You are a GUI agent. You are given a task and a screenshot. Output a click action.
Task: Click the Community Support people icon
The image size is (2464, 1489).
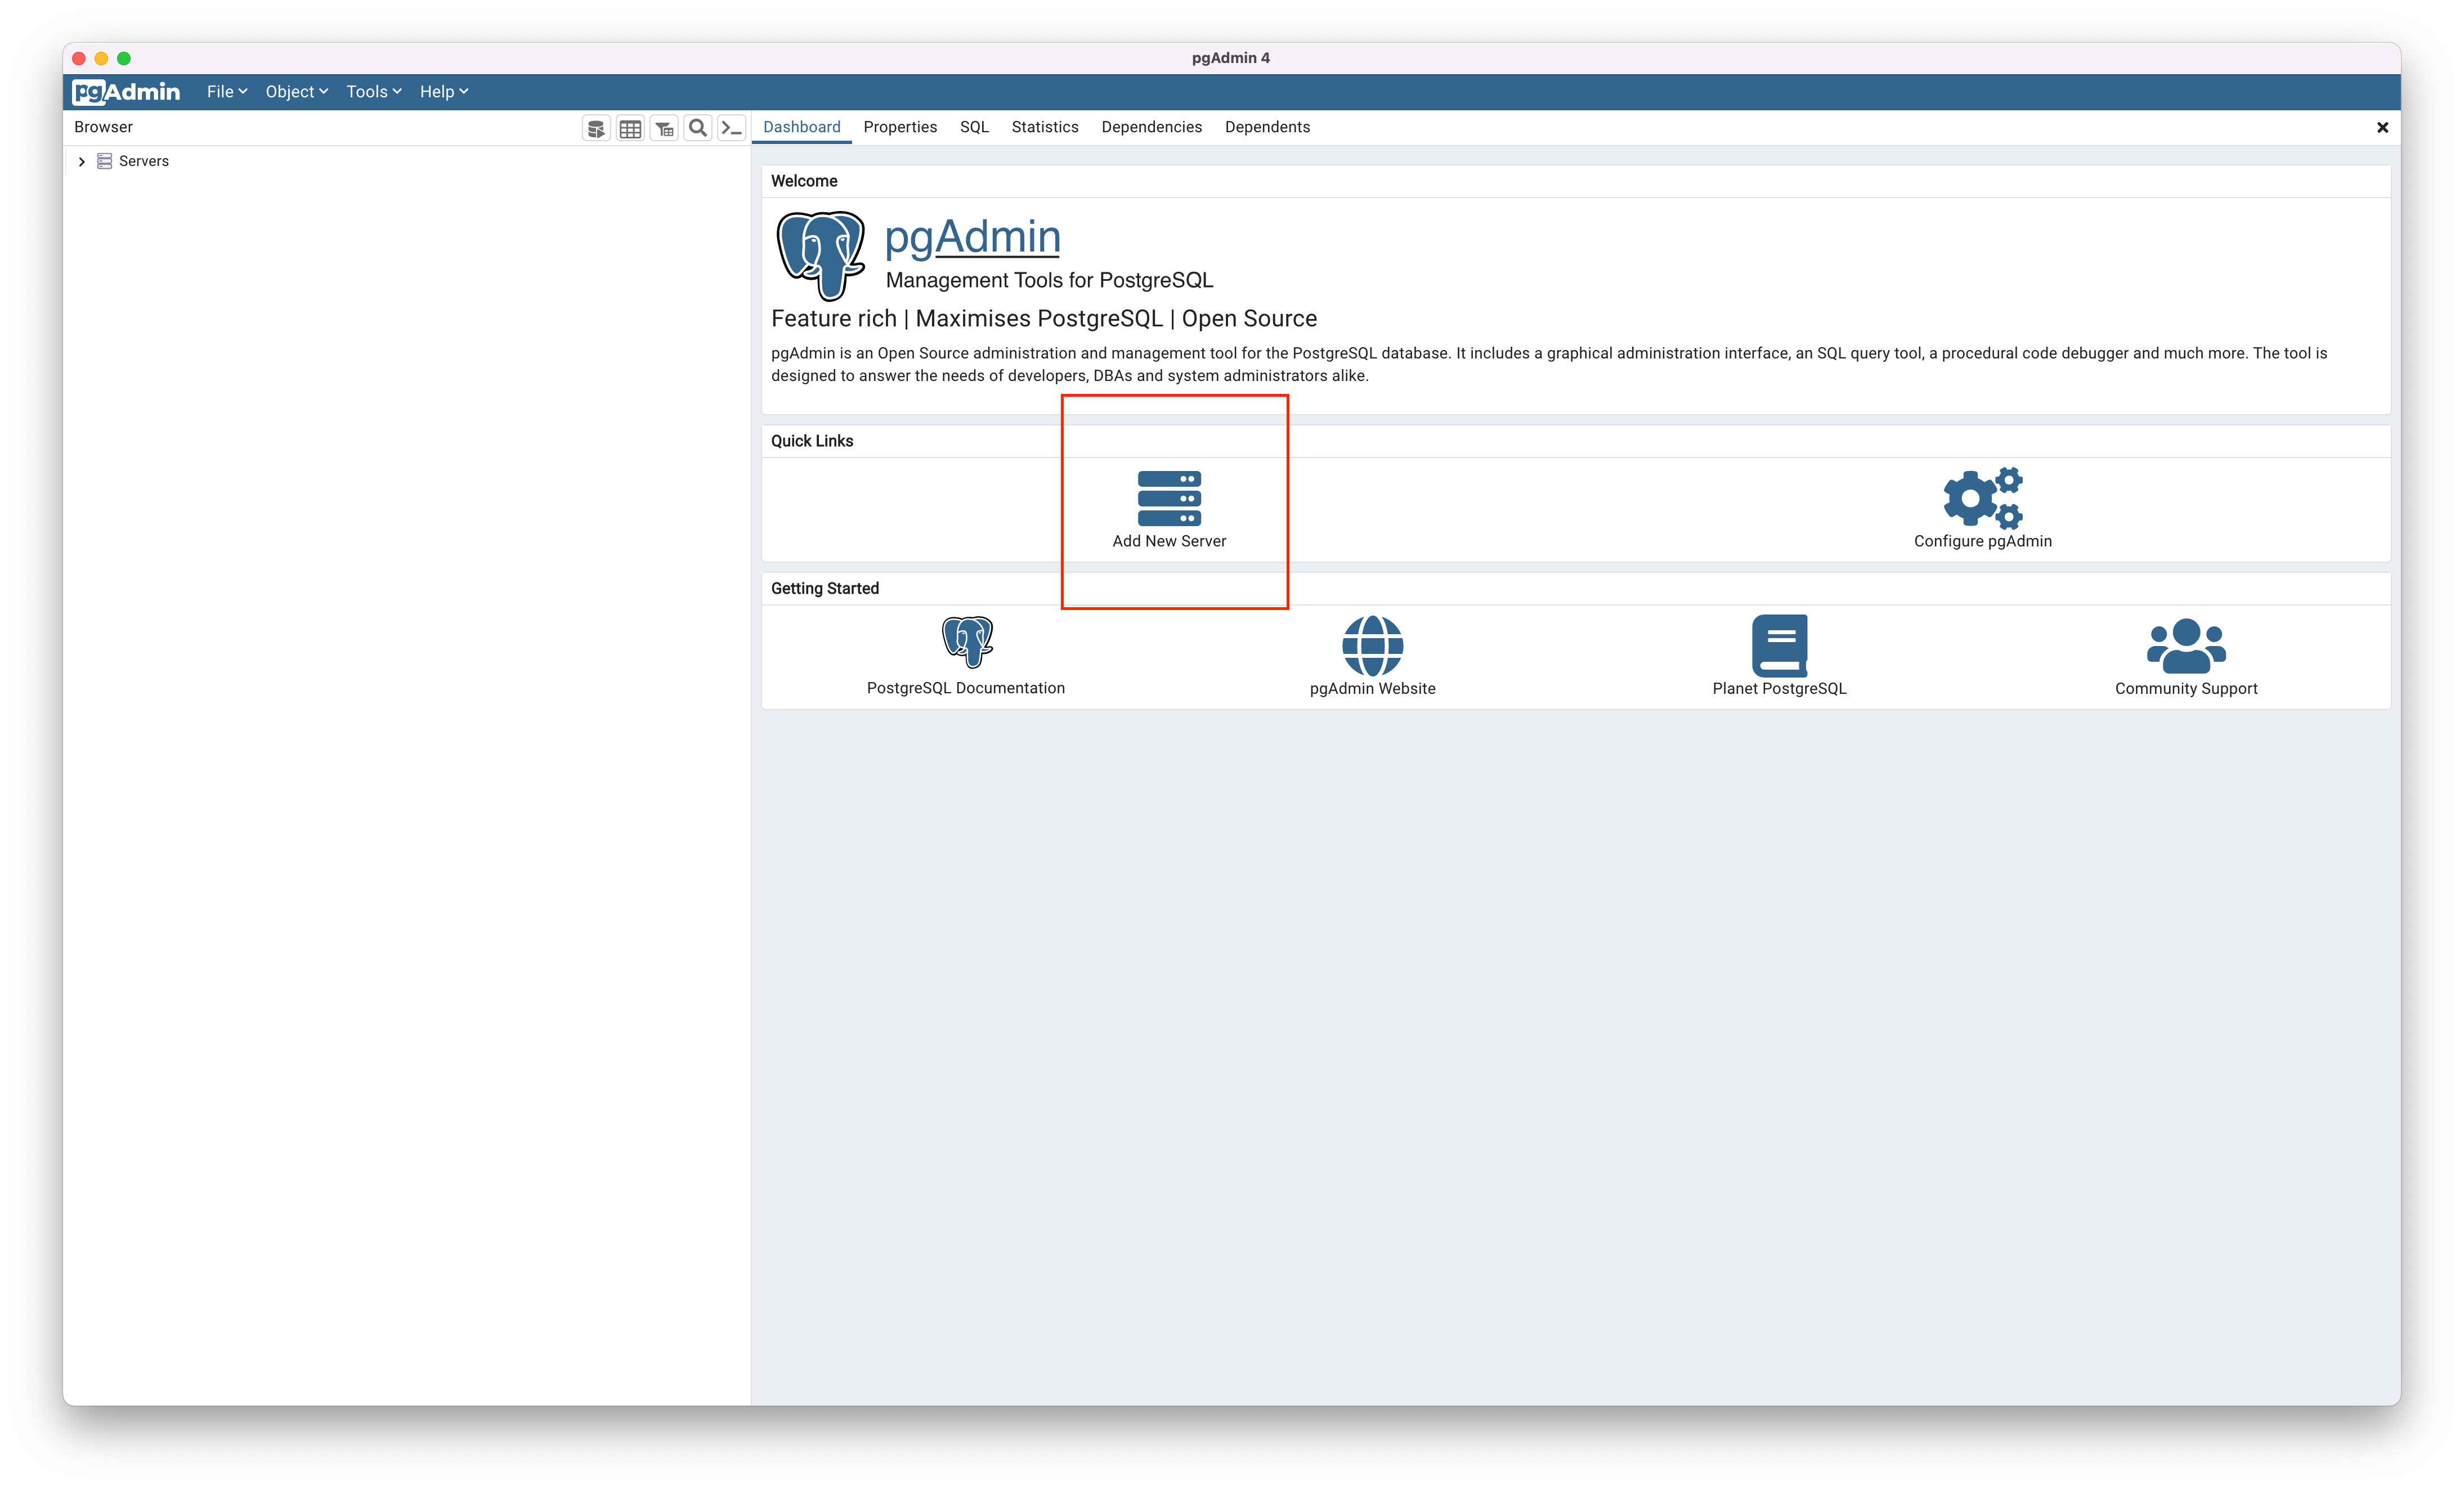[2186, 645]
